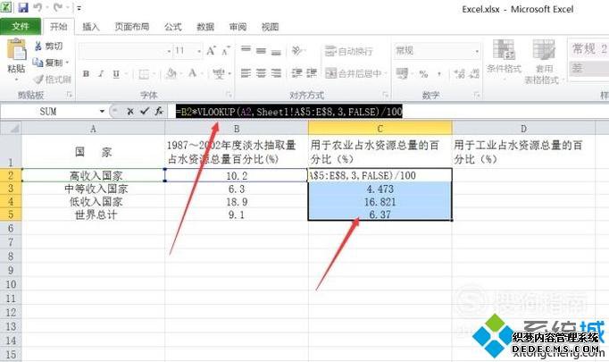Select column D header
Image resolution: width=609 pixels, height=362 pixels.
(523, 129)
